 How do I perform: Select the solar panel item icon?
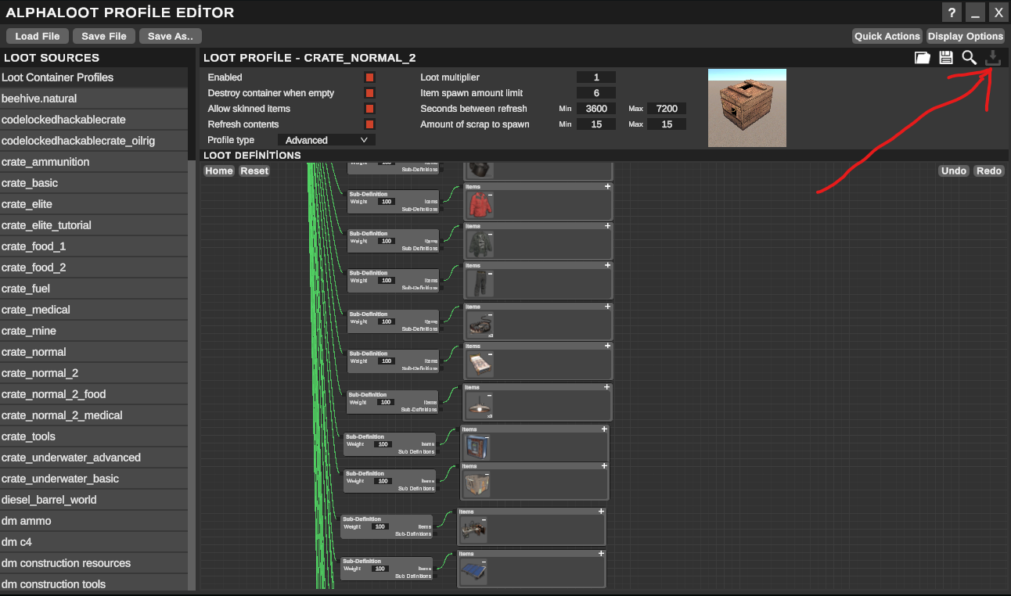(474, 571)
